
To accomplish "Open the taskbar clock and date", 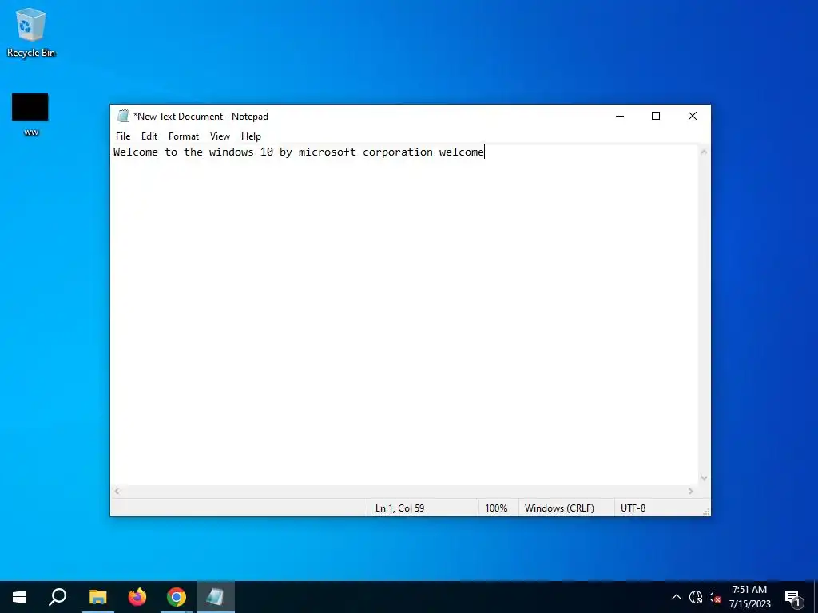I will (x=749, y=597).
